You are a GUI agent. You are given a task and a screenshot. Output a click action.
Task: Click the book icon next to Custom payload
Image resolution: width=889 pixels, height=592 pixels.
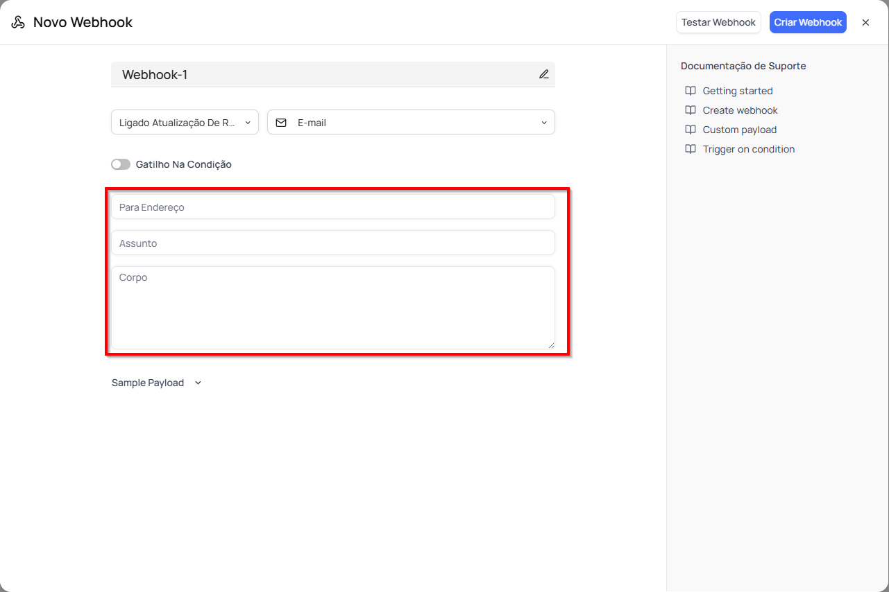tap(691, 130)
